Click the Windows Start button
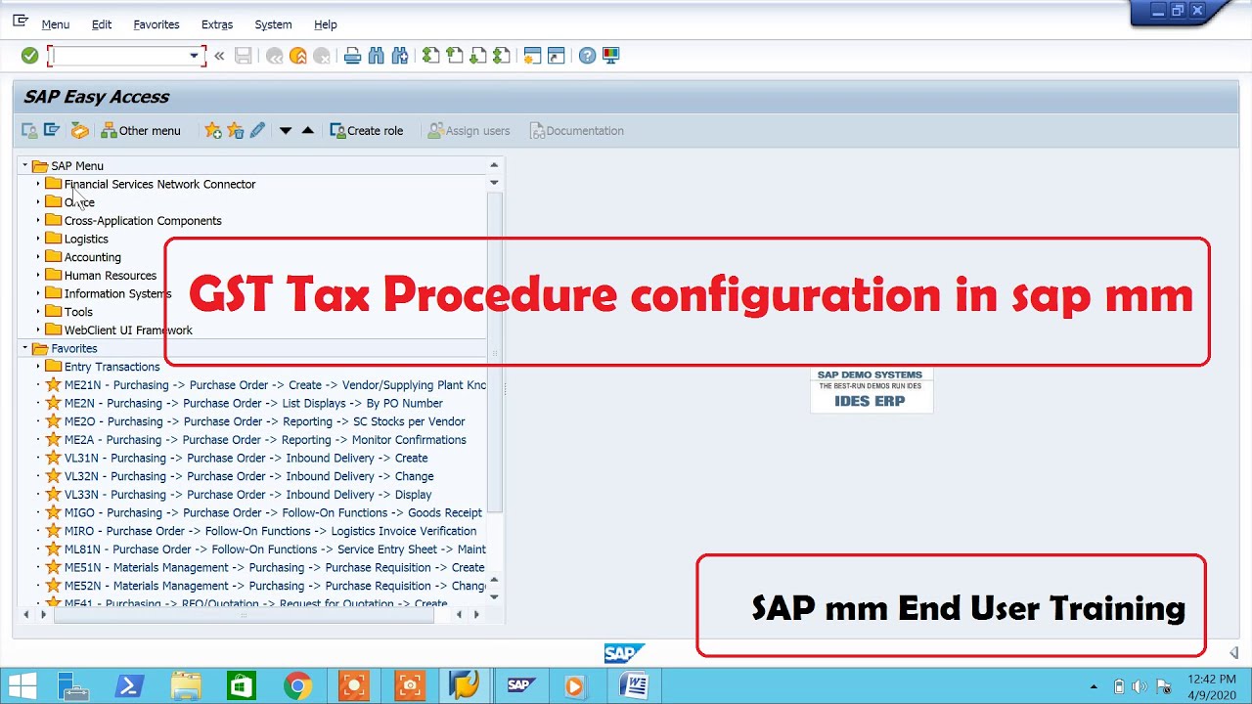The image size is (1252, 704). point(22,686)
